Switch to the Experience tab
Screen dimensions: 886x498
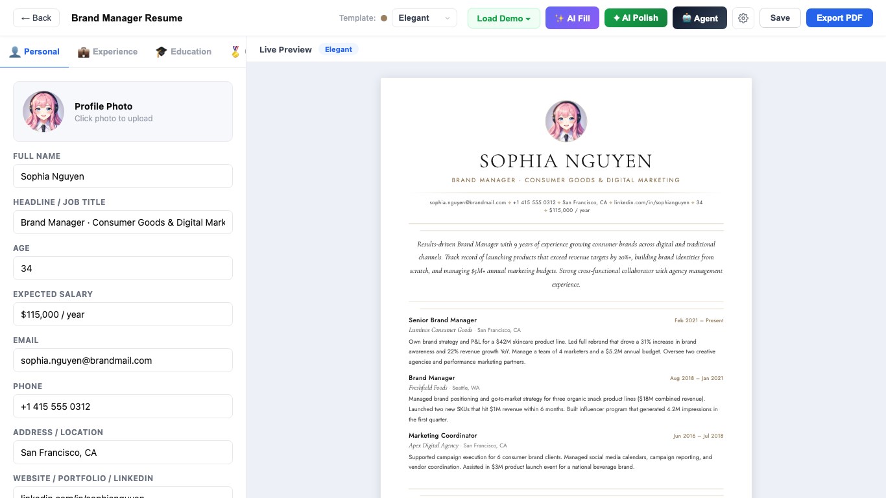click(108, 52)
